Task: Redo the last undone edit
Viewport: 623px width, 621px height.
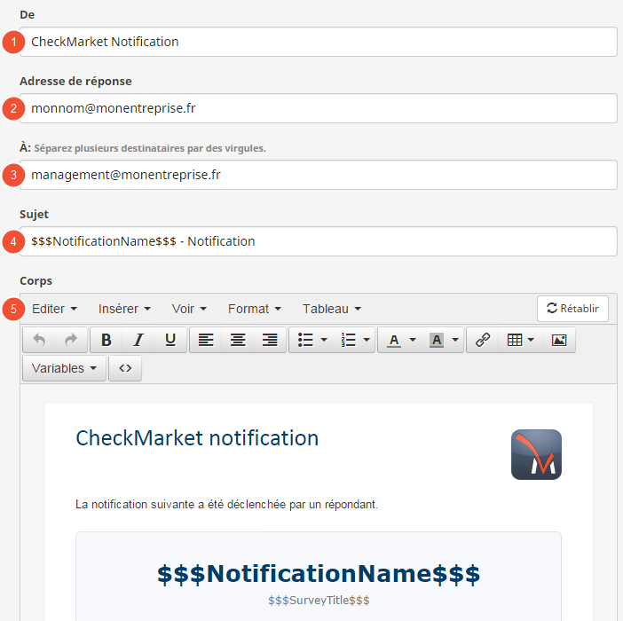Action: pyautogui.click(x=71, y=341)
